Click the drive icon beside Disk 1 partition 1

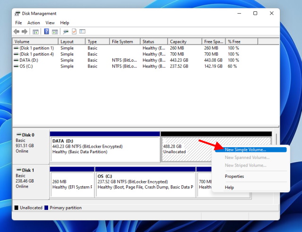coord(16,48)
